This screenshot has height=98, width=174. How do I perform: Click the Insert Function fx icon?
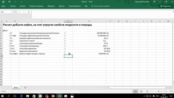coord(29,12)
